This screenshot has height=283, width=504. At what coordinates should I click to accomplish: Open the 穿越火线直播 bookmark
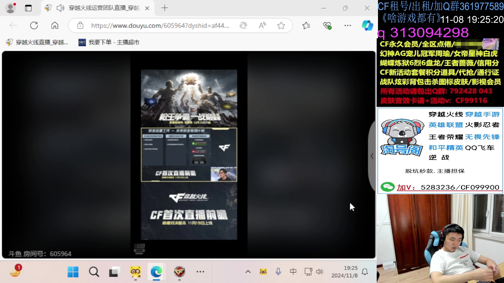click(37, 42)
